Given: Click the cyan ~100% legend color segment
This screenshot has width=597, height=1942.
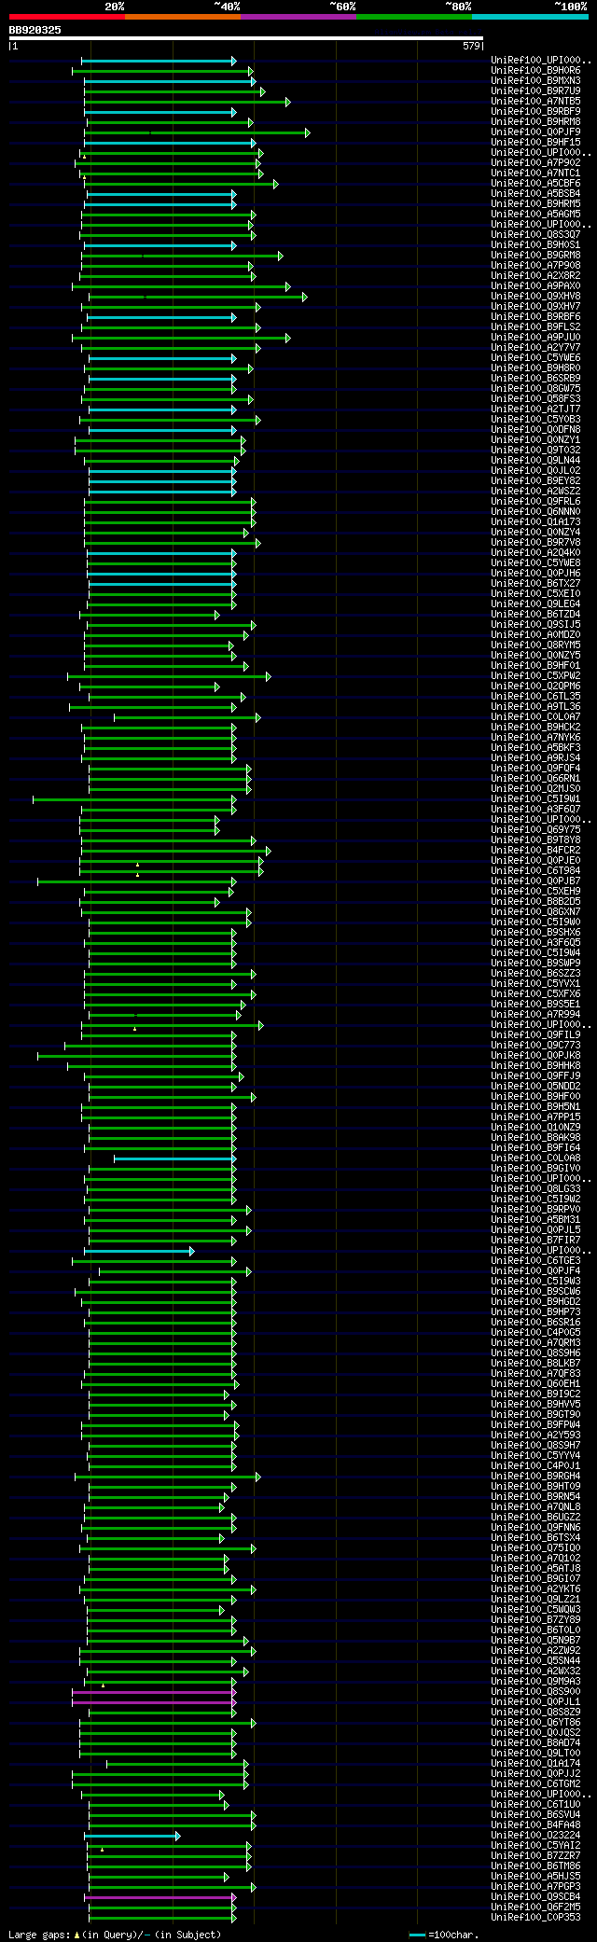Looking at the screenshot, I should [x=530, y=17].
